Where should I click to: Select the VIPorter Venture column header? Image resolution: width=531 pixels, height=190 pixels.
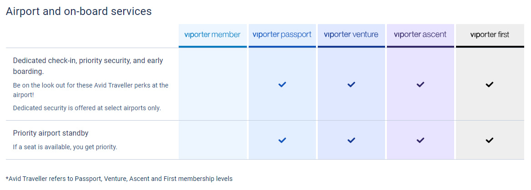click(x=351, y=34)
